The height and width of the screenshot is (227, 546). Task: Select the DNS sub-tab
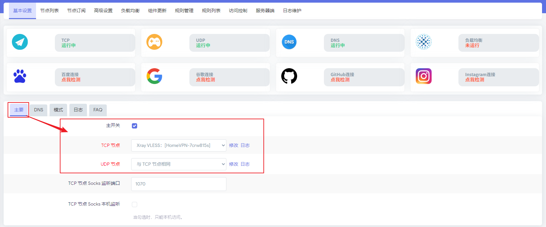coord(39,110)
